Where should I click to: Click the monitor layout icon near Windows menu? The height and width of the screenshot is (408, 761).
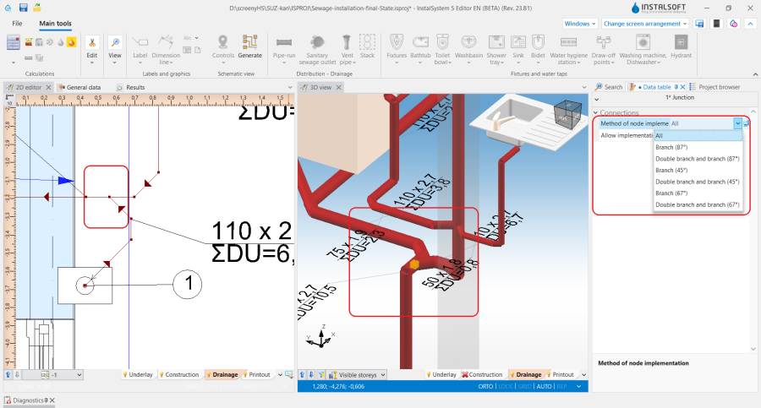(699, 24)
